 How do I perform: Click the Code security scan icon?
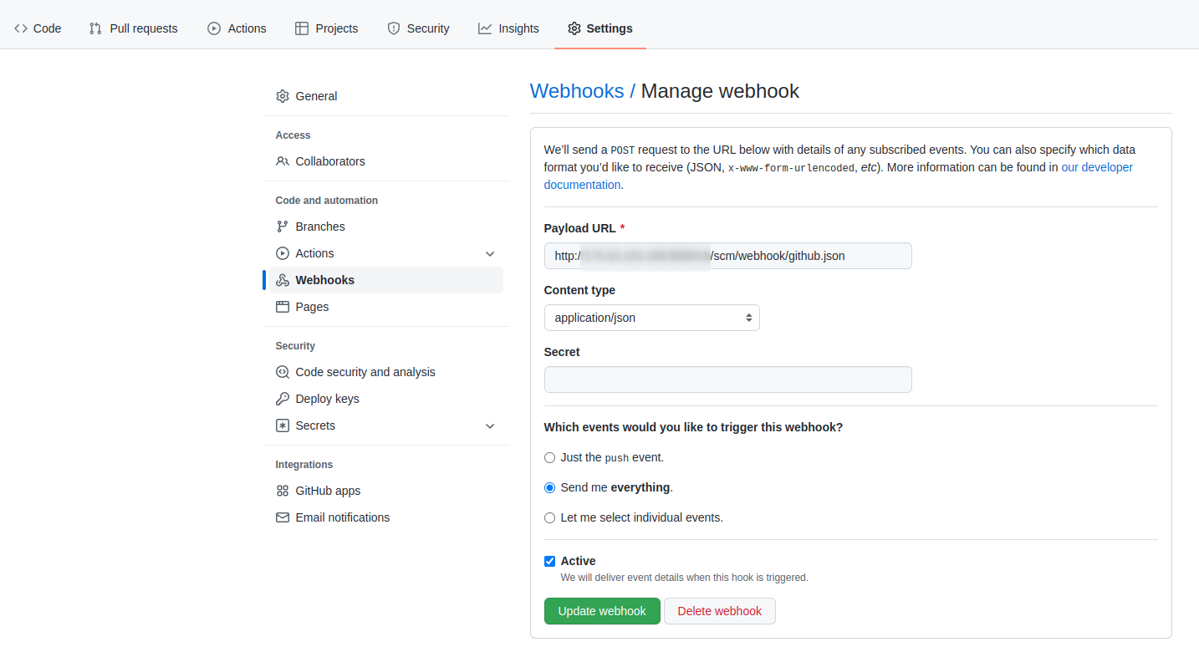[283, 372]
